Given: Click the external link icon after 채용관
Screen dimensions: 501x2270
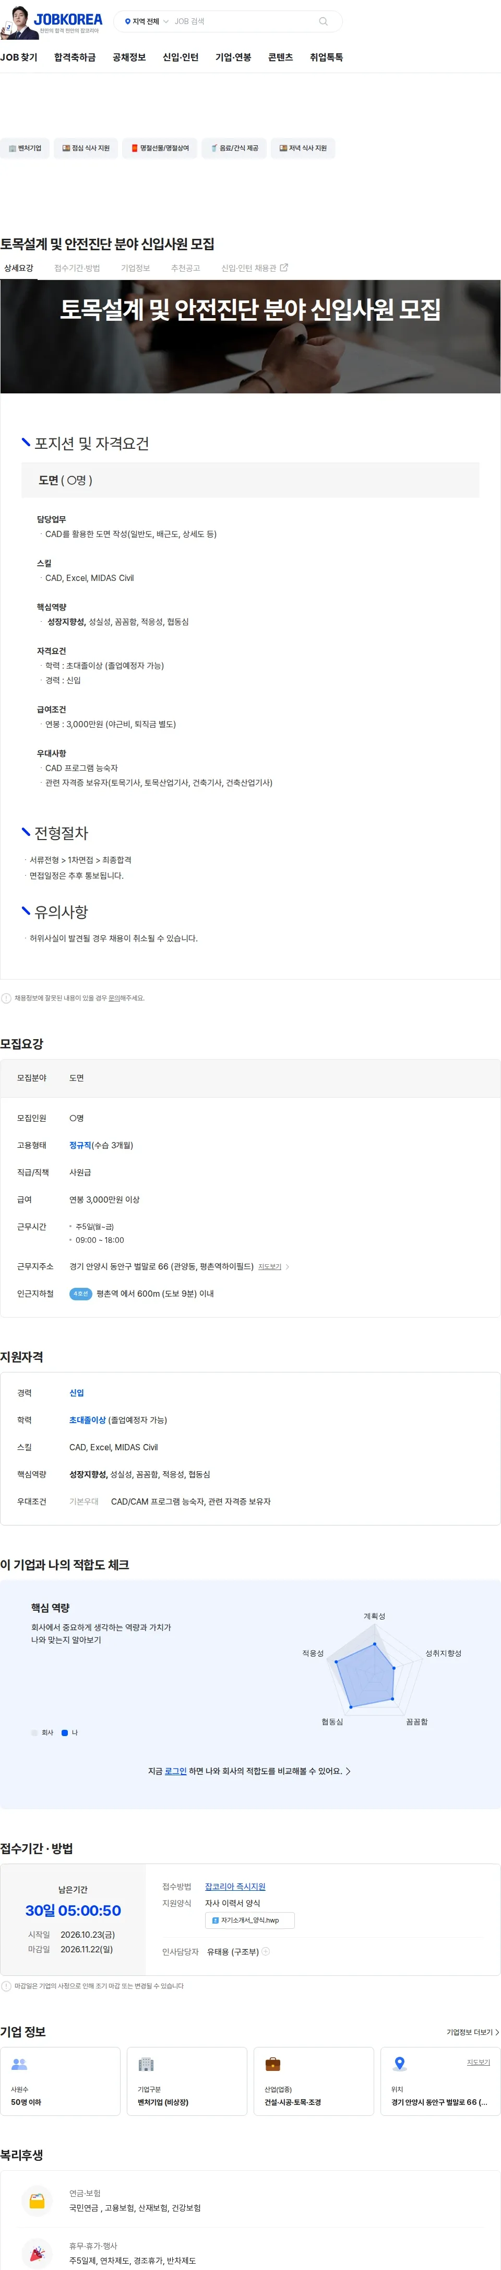Looking at the screenshot, I should (283, 268).
